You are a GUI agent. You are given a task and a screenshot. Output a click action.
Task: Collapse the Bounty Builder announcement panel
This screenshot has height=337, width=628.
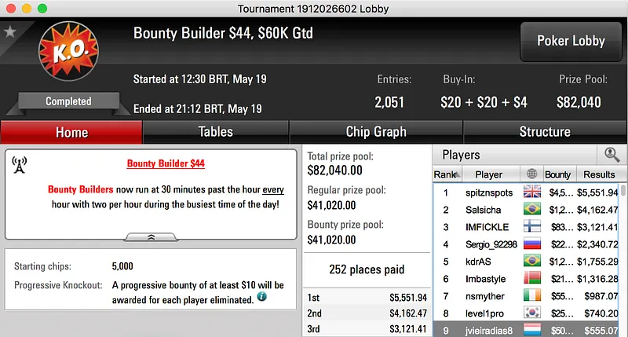(x=151, y=236)
